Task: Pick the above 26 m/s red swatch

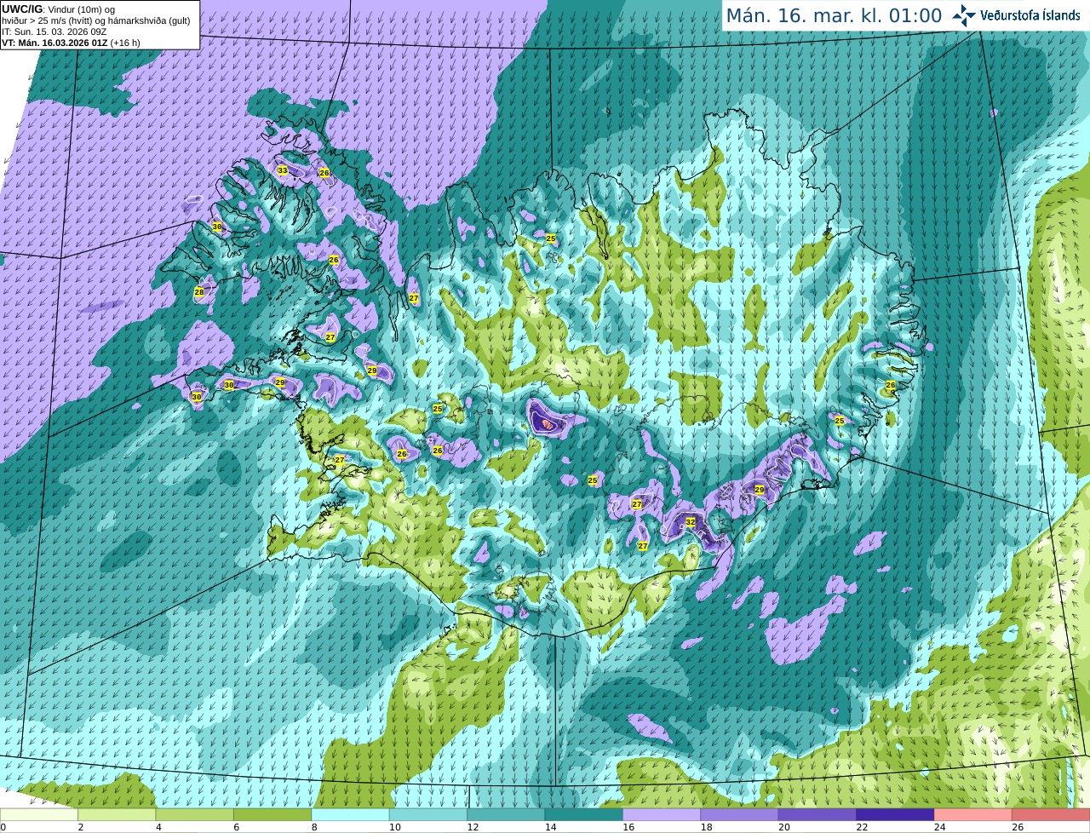Action: pos(1052,814)
